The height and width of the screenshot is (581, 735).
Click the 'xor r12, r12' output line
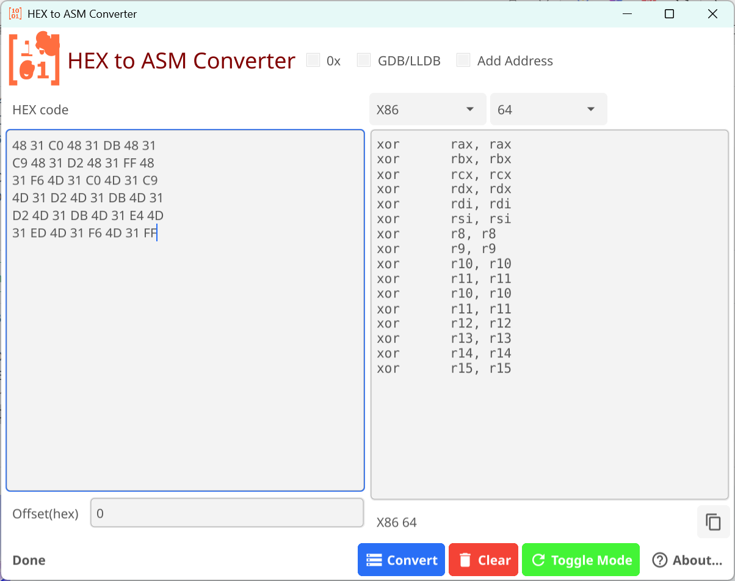(x=444, y=324)
